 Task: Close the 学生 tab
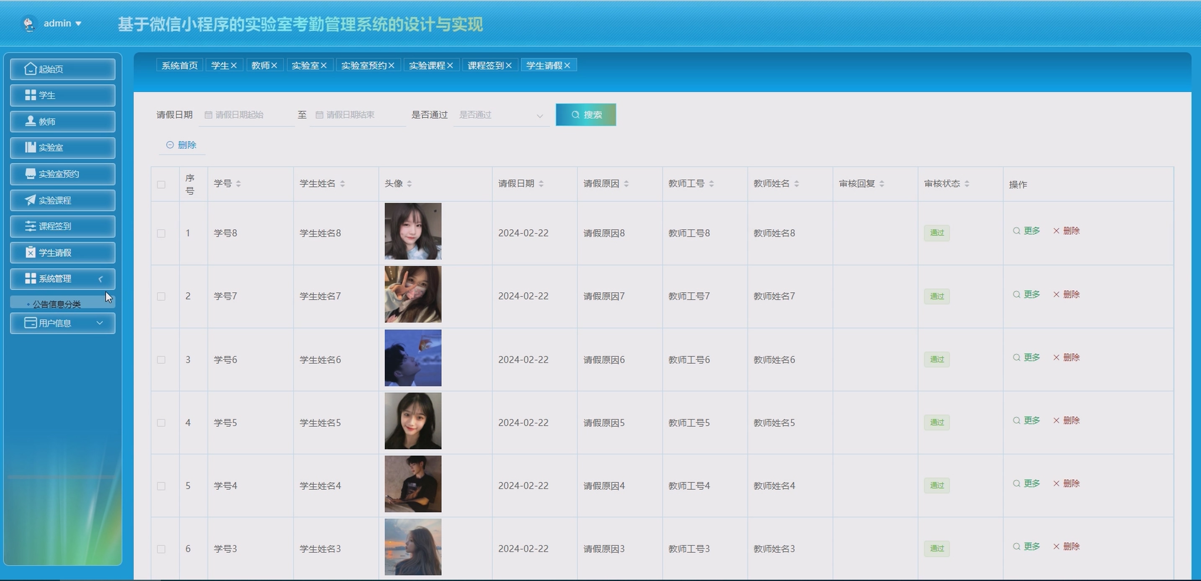coord(234,65)
